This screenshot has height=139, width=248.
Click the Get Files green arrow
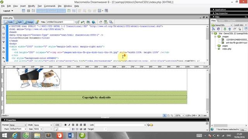click(x=225, y=29)
